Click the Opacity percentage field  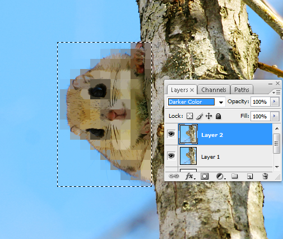click(x=260, y=102)
